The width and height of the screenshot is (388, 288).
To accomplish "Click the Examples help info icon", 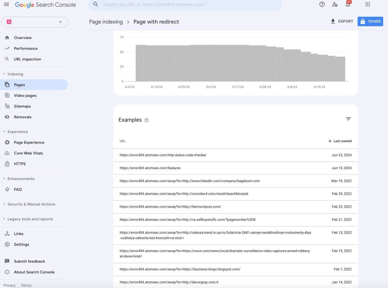I will 146,120.
